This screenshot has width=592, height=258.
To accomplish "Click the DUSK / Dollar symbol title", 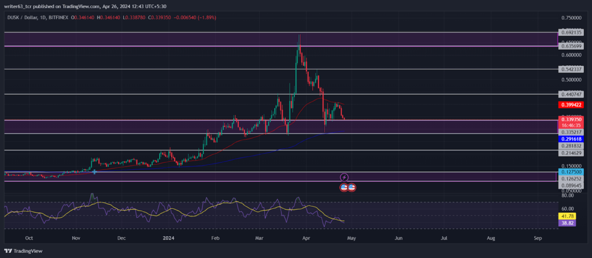I will pos(23,17).
